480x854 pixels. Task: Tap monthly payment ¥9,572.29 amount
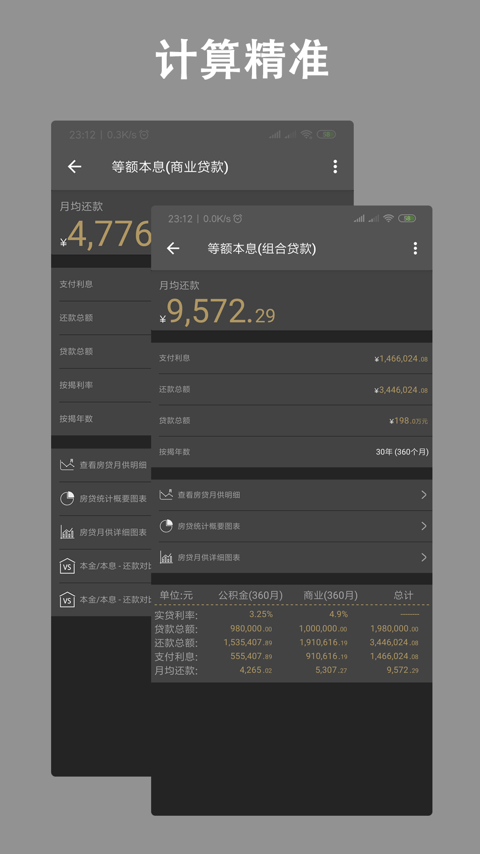point(217,311)
